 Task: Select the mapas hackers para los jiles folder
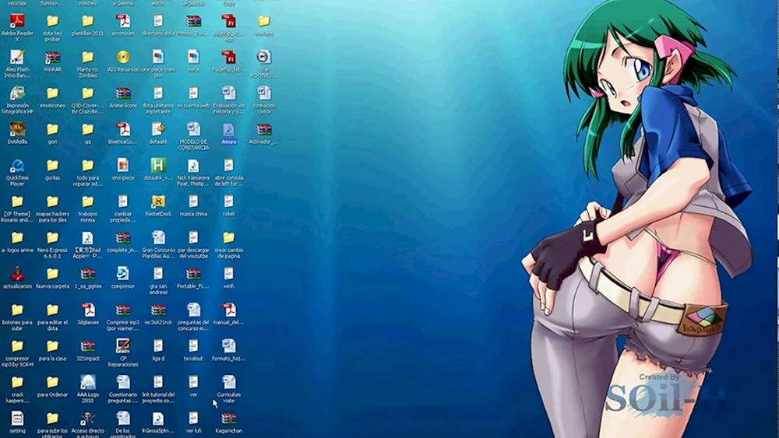[x=53, y=202]
